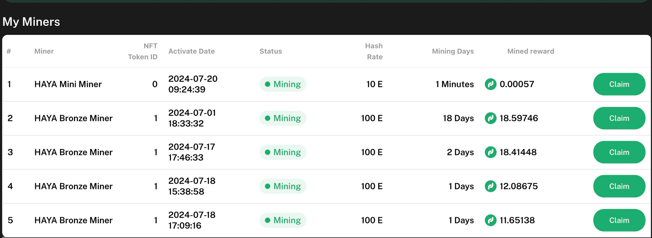Claim the 12.08675 mined reward
Screen dimensions: 652x238
point(619,186)
